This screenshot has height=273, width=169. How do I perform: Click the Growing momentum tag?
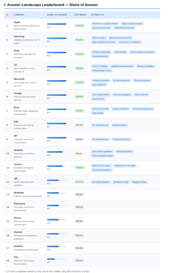[102, 170]
